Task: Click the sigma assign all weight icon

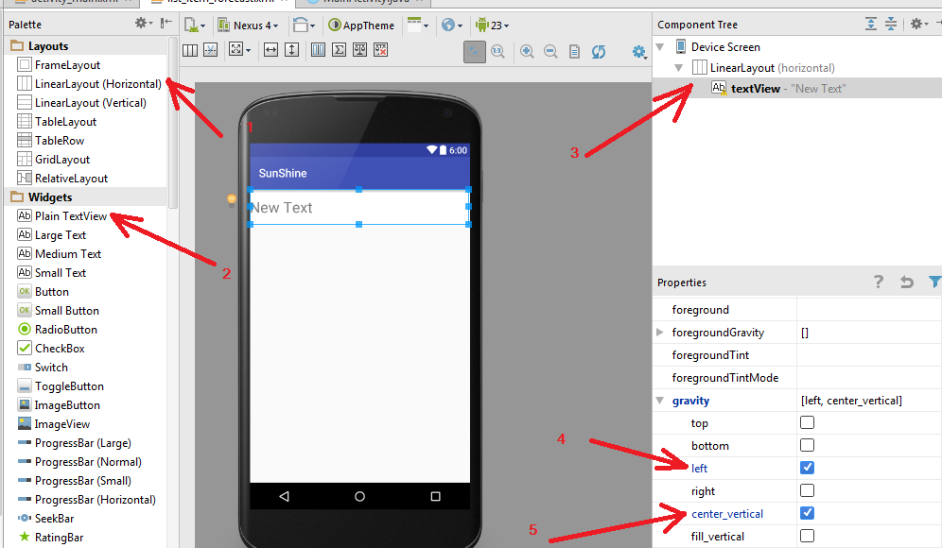Action: (339, 50)
